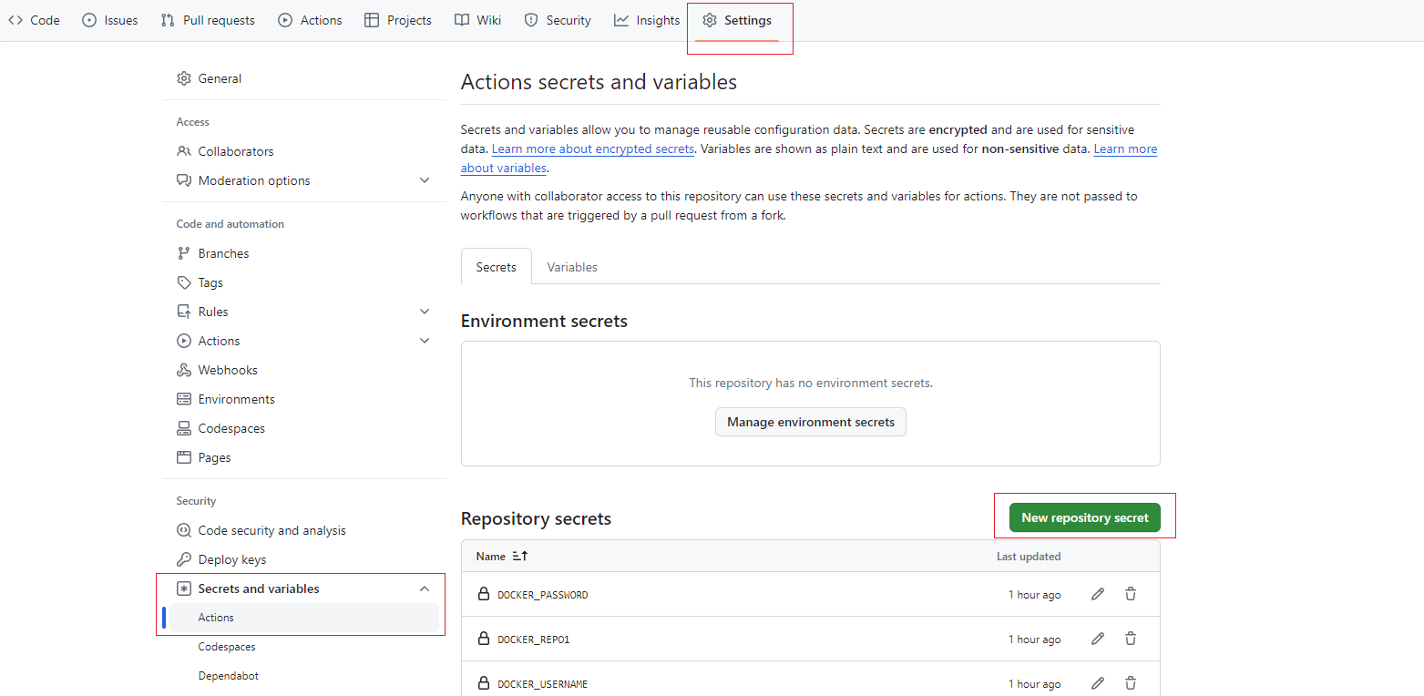Click the Codespaces icon in sidebar
Image resolution: width=1424 pixels, height=696 pixels.
pyautogui.click(x=184, y=428)
